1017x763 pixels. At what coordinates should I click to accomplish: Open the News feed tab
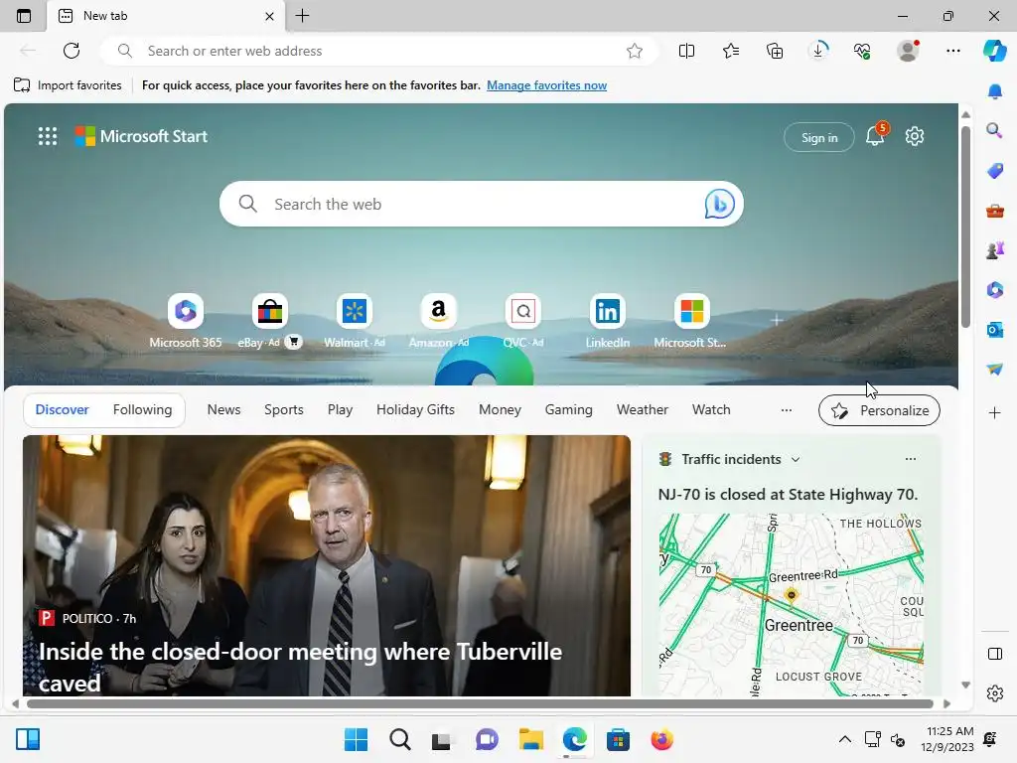pyautogui.click(x=223, y=410)
